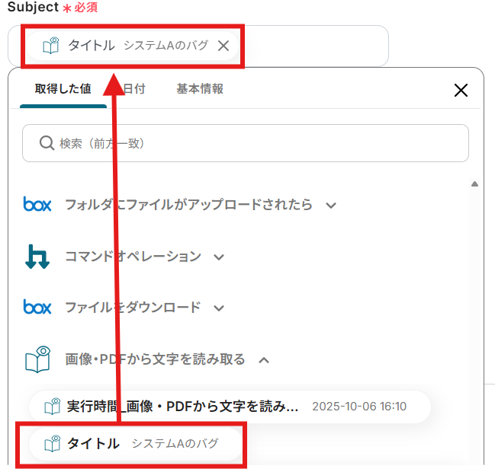Switch to the 取得した値 tab

tap(63, 89)
